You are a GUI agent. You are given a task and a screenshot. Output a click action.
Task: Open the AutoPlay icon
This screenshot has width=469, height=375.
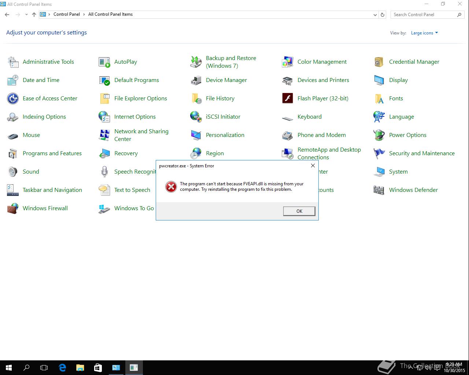(104, 62)
